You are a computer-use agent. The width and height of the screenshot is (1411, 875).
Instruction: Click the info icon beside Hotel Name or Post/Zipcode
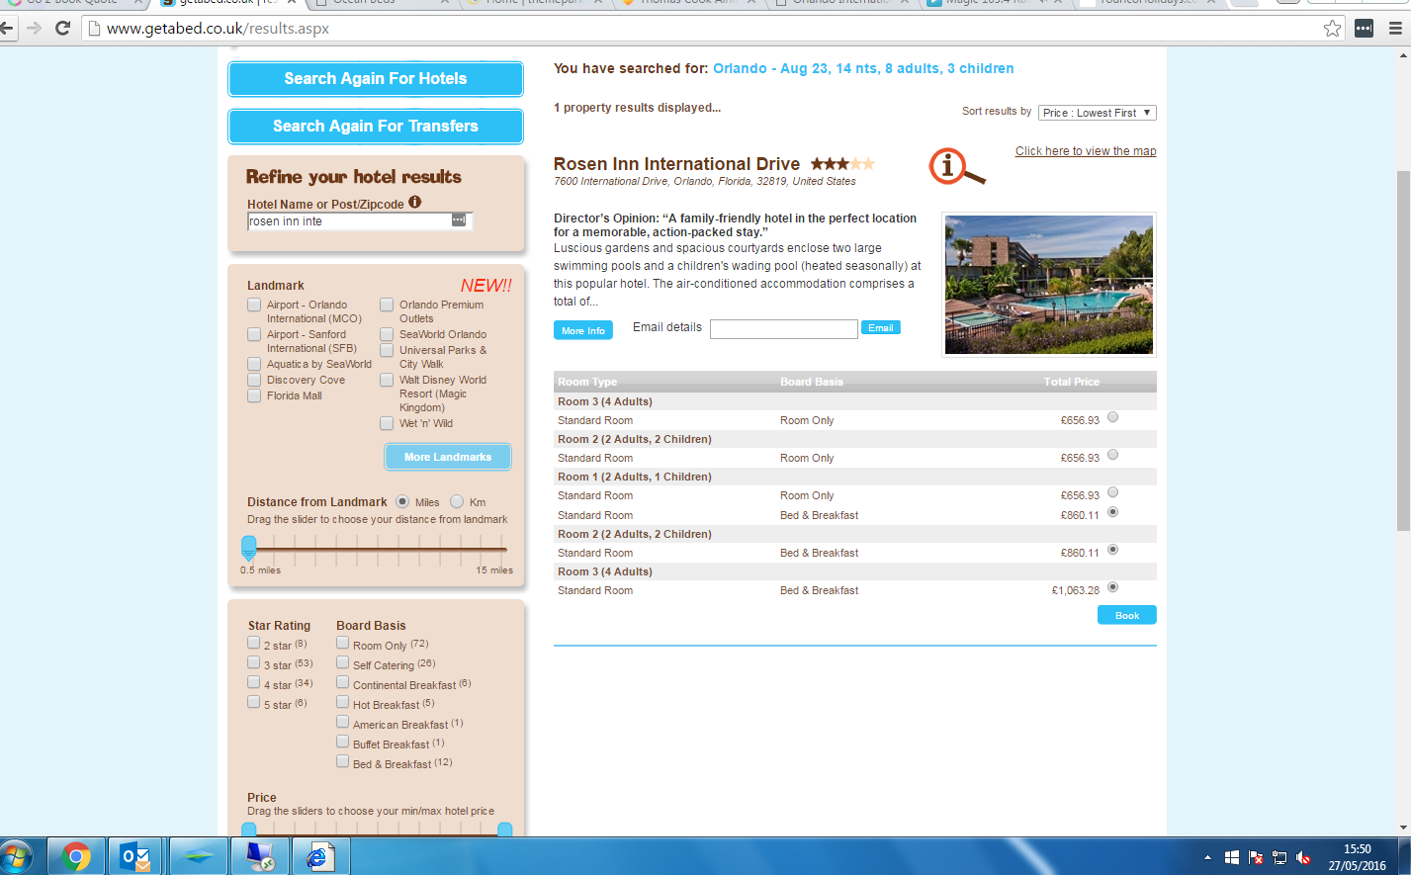[x=415, y=203]
